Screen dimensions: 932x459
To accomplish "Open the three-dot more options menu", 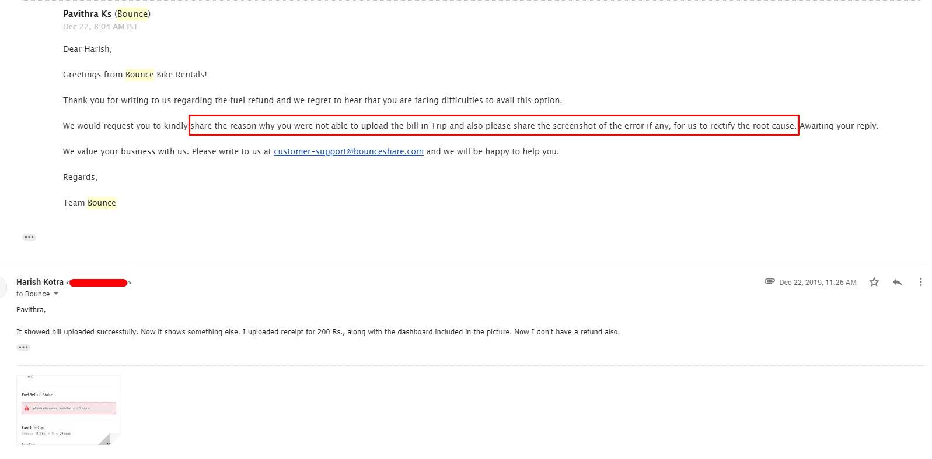I will (920, 282).
